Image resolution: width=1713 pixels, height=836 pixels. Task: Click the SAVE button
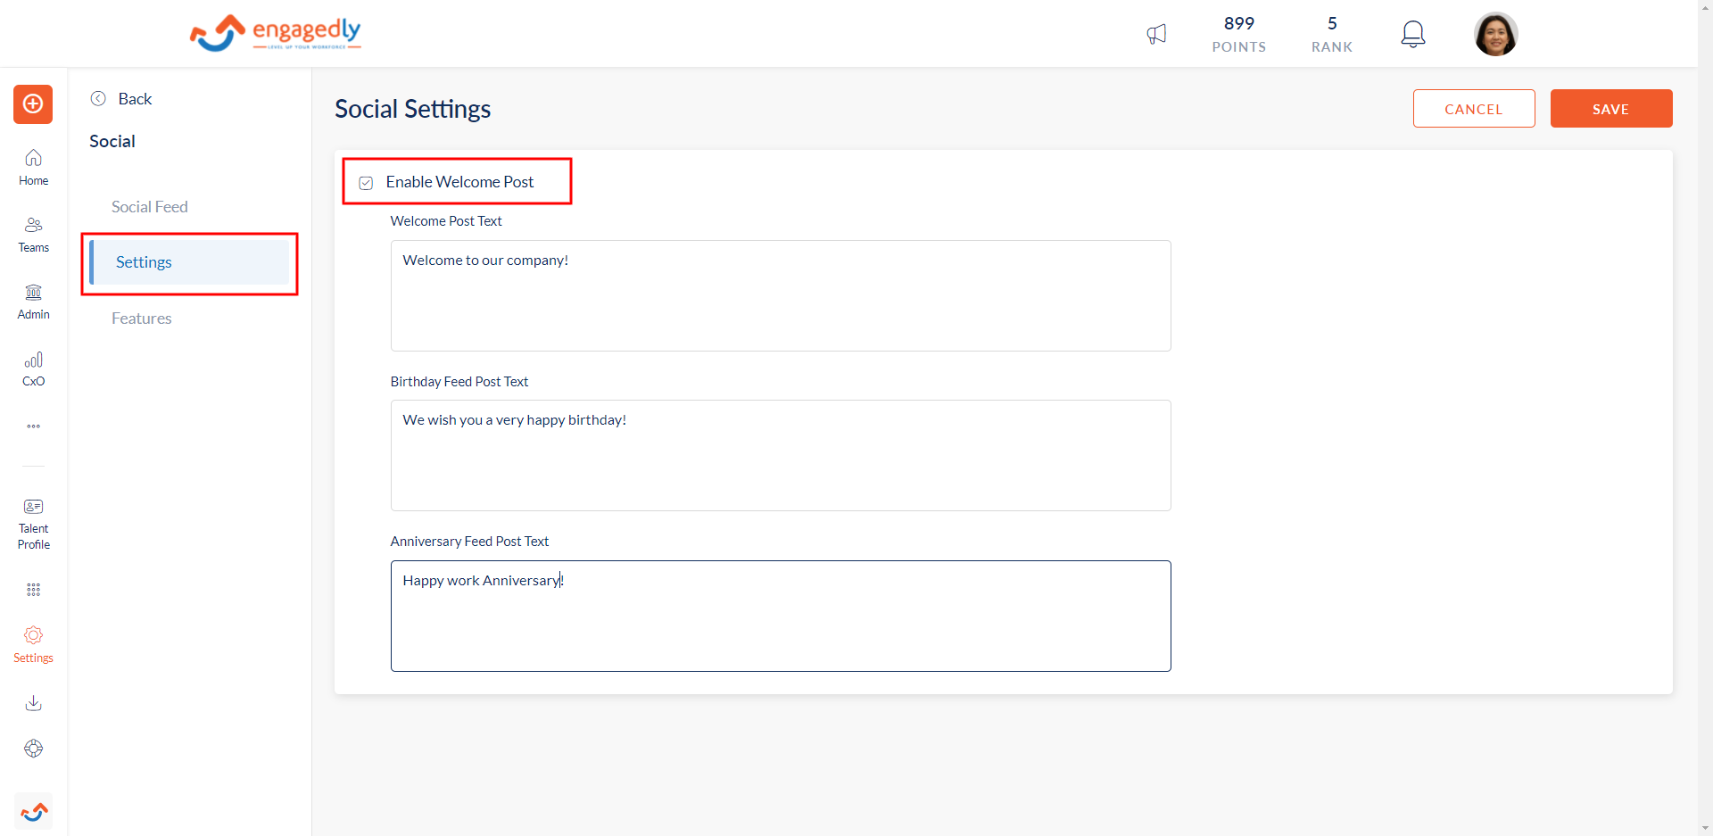(1611, 109)
